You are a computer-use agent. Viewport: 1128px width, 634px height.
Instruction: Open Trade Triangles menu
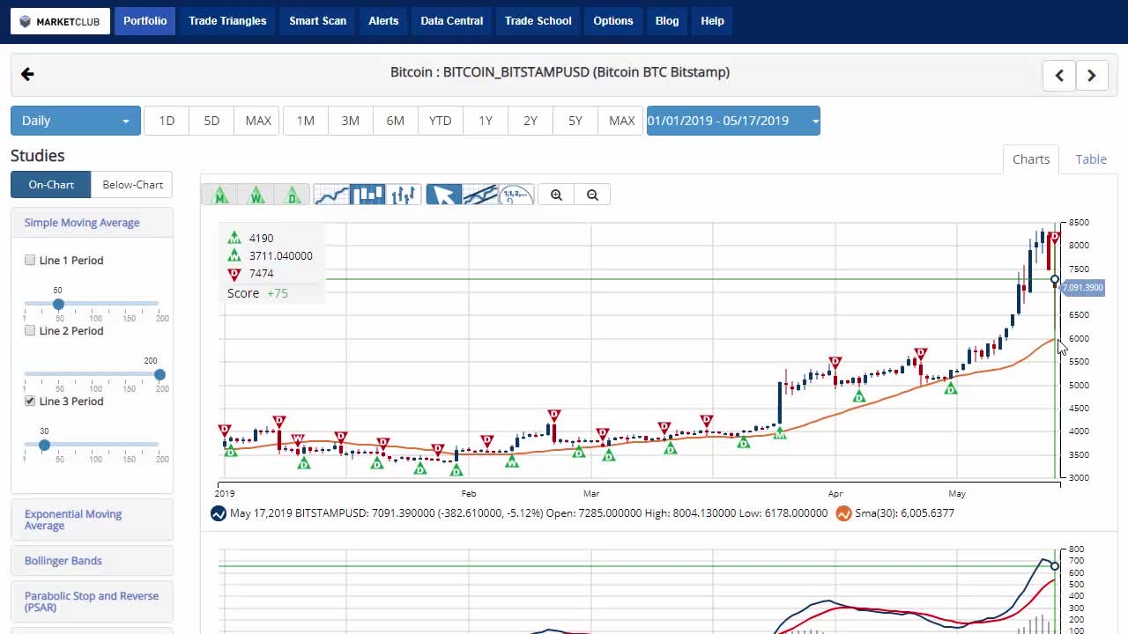tap(227, 21)
